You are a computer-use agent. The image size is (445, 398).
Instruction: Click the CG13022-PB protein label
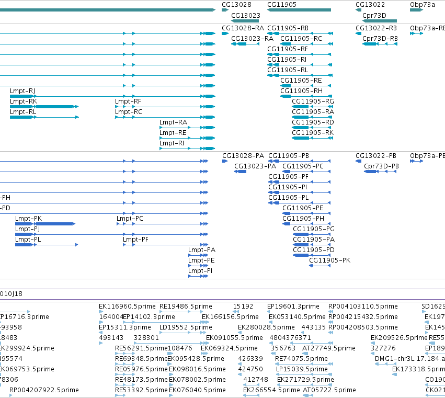[x=376, y=156]
